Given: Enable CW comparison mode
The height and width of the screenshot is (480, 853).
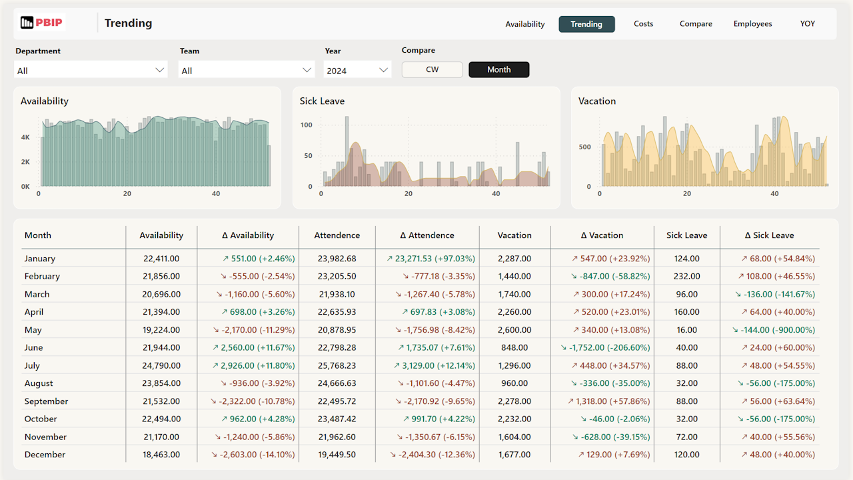Looking at the screenshot, I should [x=432, y=69].
